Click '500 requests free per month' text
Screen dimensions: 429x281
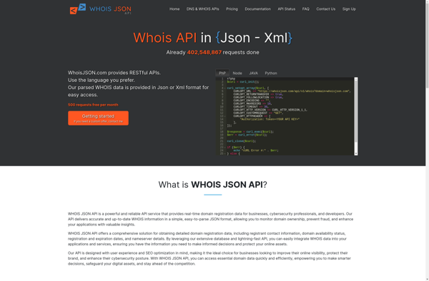point(93,105)
